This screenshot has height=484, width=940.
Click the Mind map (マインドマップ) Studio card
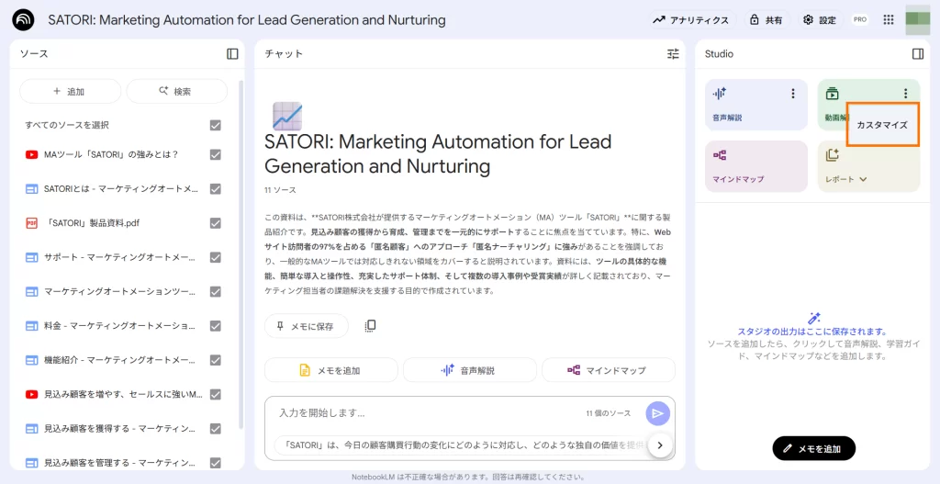coord(756,166)
